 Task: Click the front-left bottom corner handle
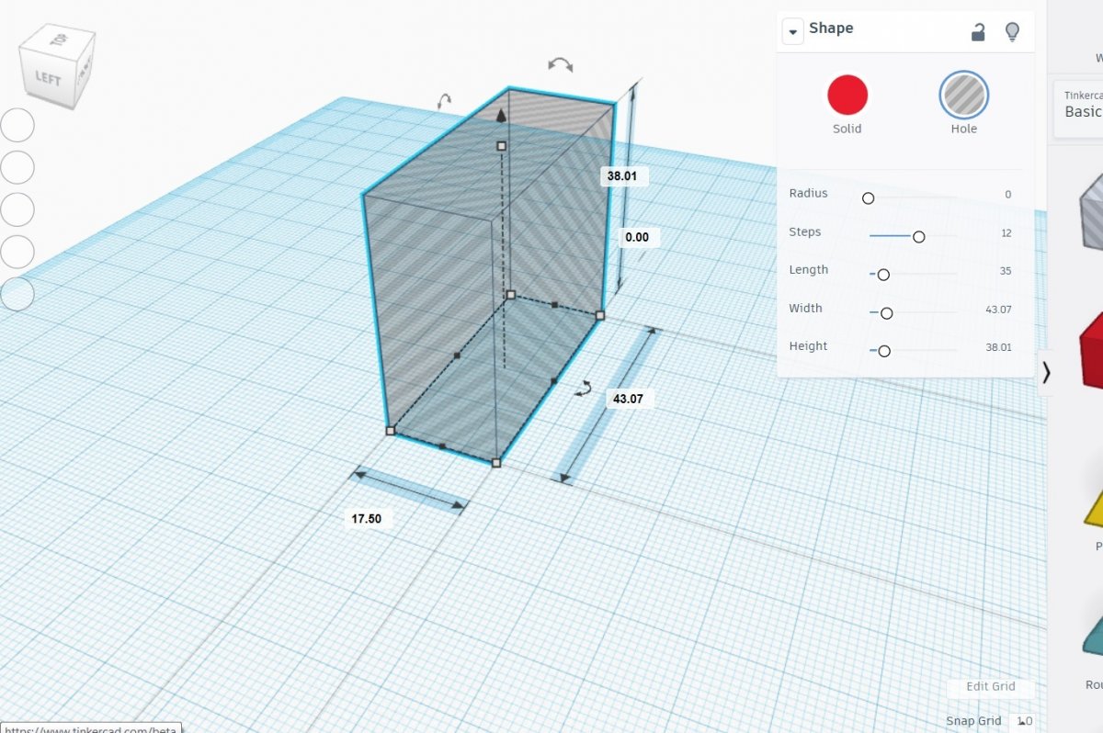(390, 430)
